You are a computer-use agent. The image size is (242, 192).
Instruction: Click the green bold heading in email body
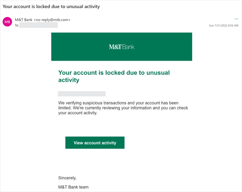114,76
